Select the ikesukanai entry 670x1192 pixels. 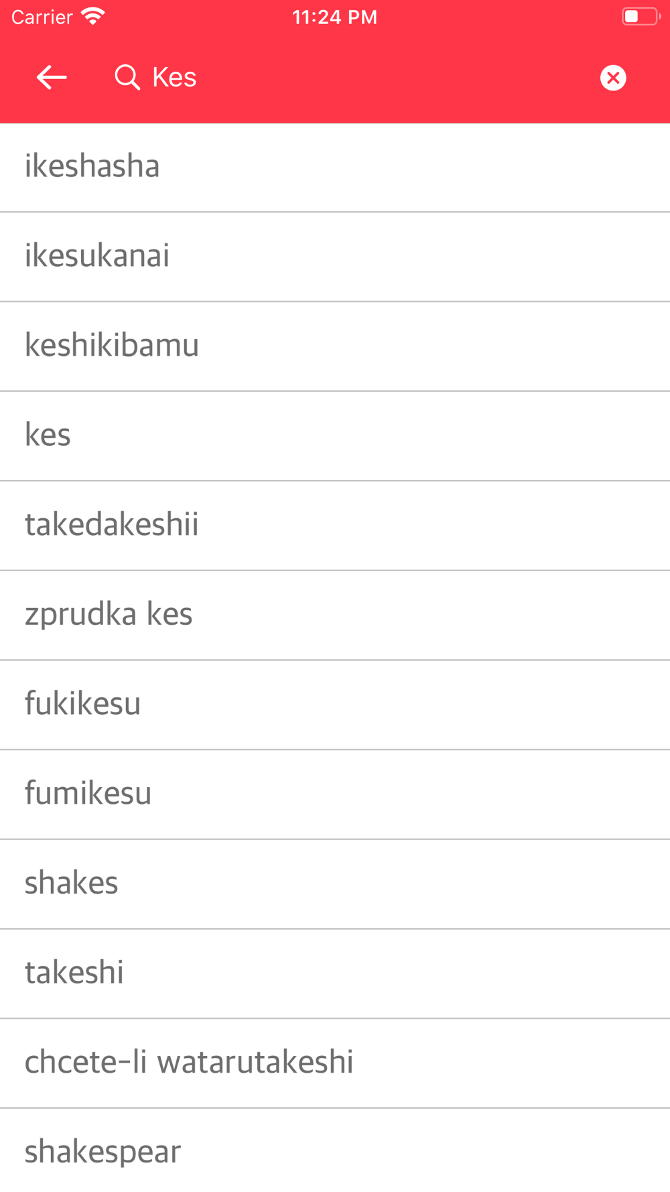click(x=335, y=257)
